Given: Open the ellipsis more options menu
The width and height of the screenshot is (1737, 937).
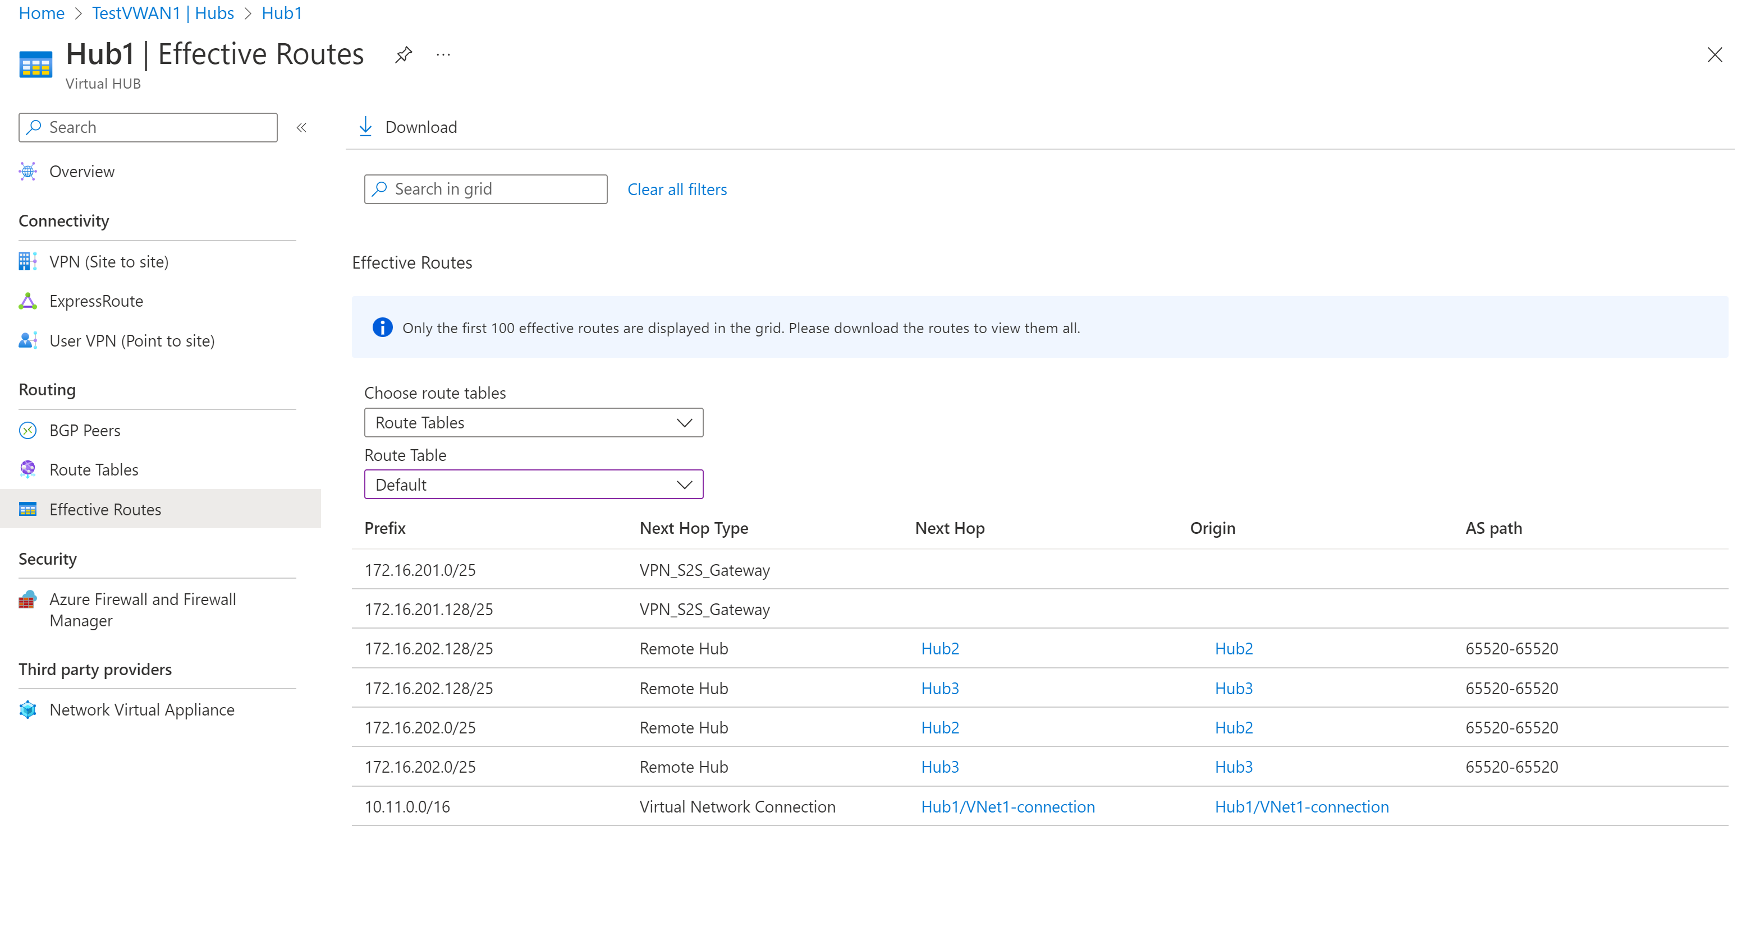Looking at the screenshot, I should 443,54.
